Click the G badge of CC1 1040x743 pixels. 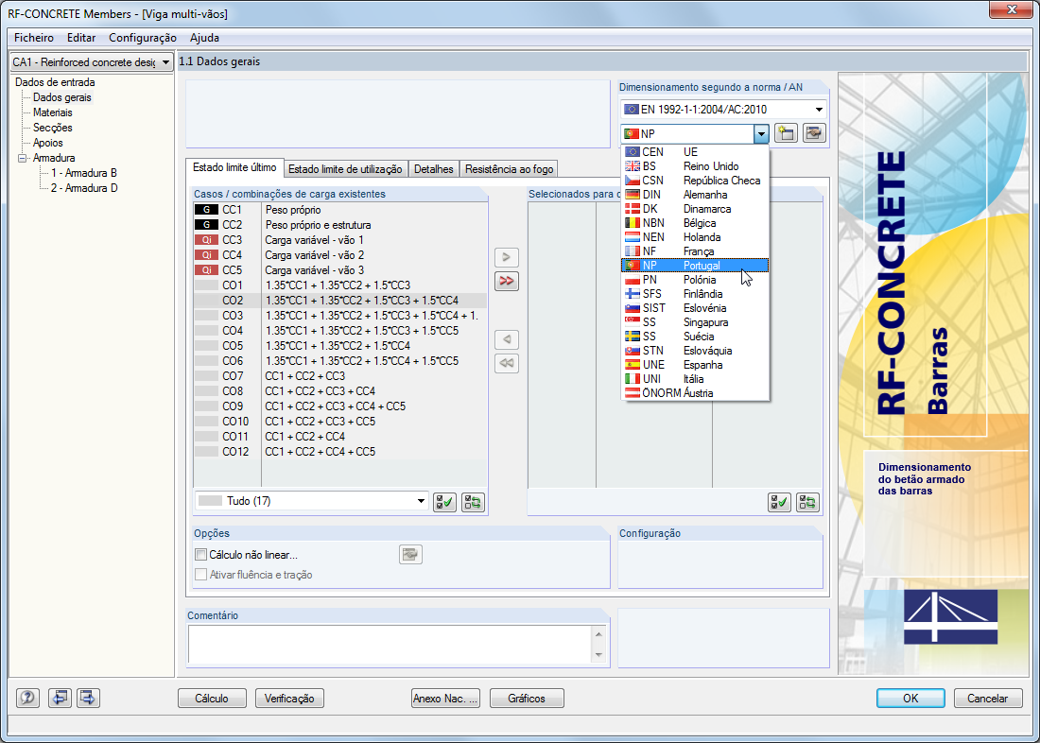(206, 210)
